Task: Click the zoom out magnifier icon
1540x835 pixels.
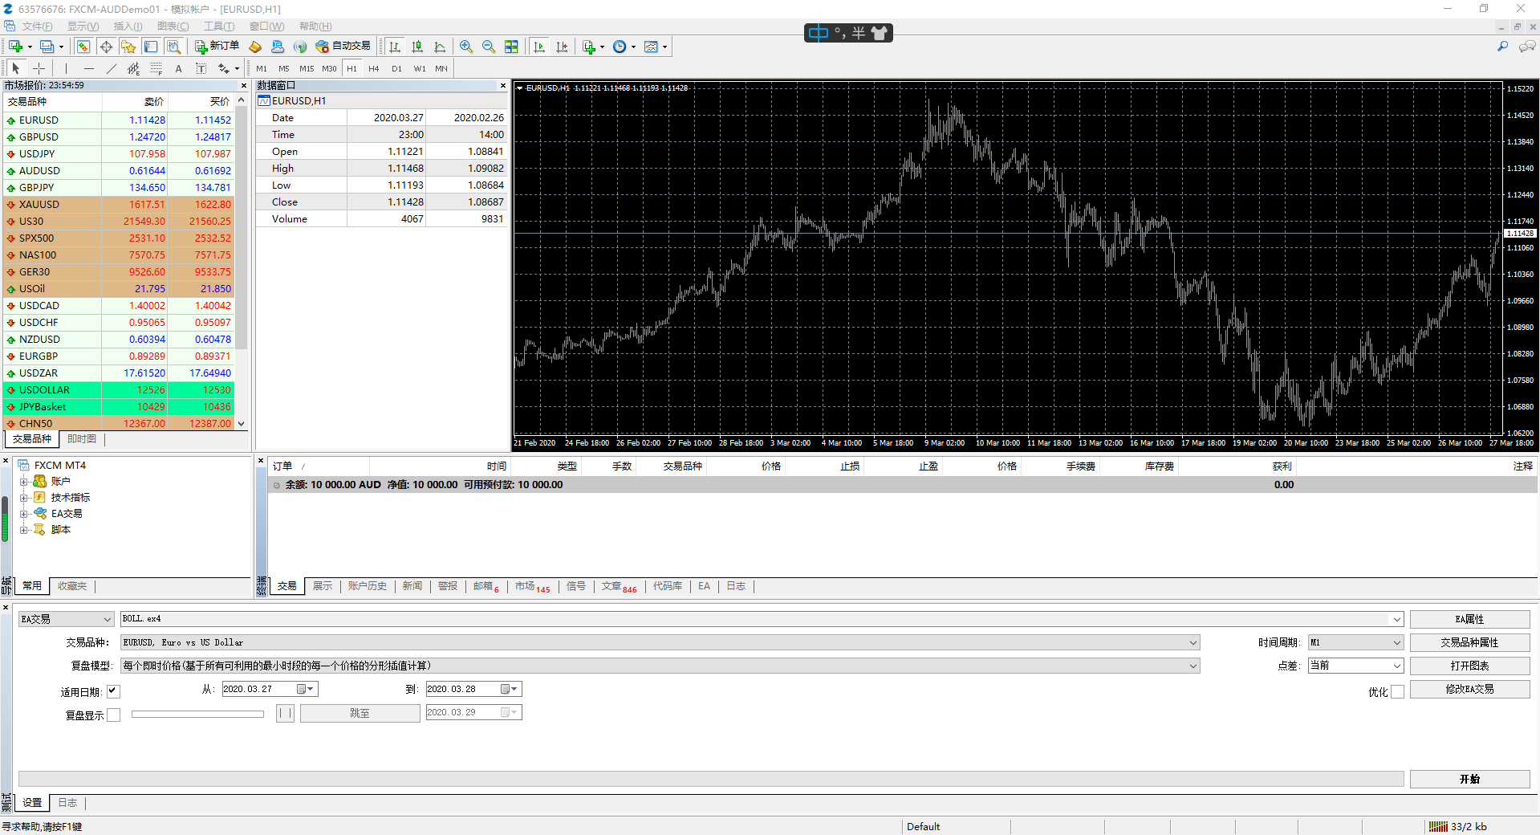Action: tap(489, 47)
